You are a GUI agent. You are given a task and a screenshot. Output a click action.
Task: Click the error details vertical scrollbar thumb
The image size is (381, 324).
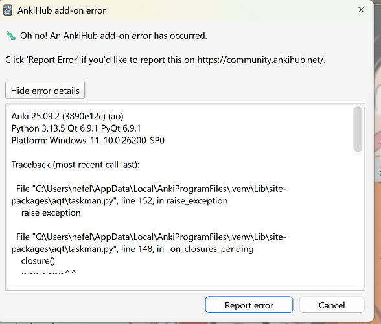click(358, 129)
